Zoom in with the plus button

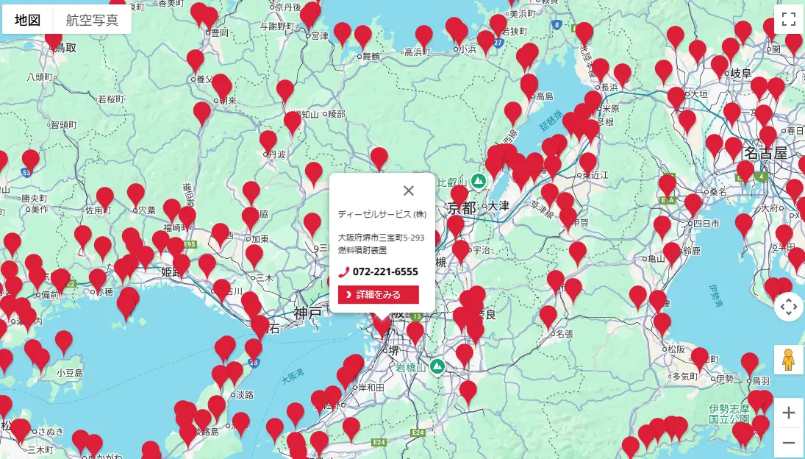point(788,413)
